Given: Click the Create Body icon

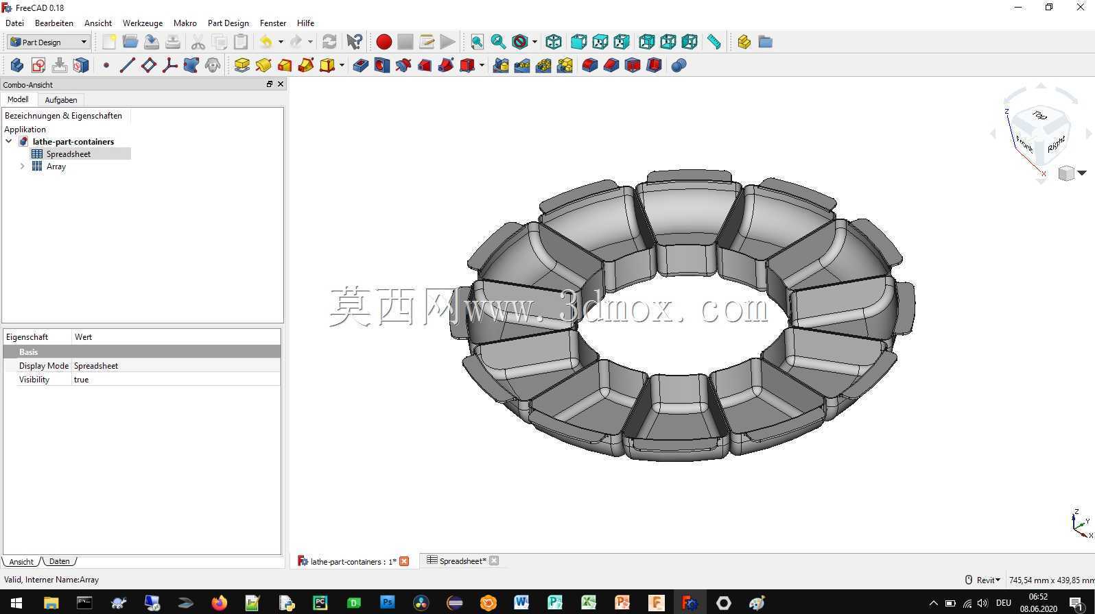Looking at the screenshot, I should (17, 65).
